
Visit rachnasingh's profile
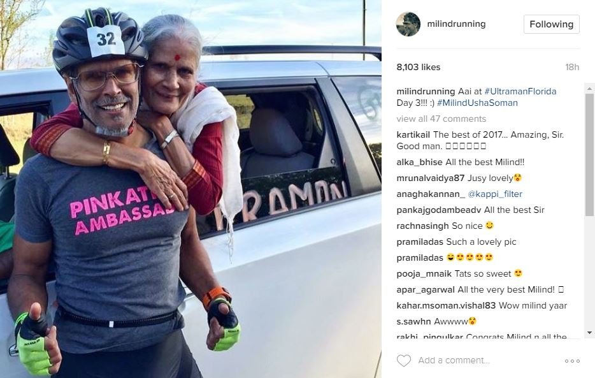[x=423, y=226]
